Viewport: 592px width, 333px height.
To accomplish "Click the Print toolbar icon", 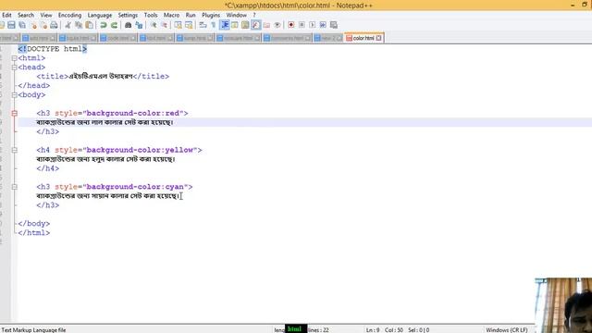I will [x=54, y=25].
